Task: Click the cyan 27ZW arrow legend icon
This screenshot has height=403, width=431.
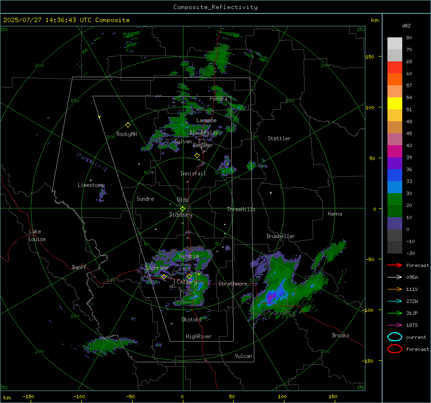Action: 395,301
